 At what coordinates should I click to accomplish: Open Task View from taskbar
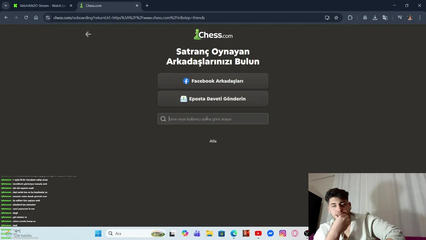click(x=172, y=234)
